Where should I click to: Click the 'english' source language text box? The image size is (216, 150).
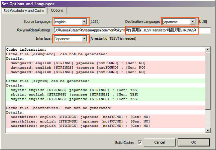pos(68,22)
